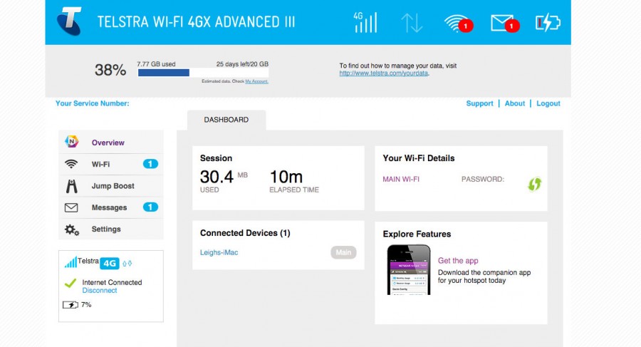The width and height of the screenshot is (641, 347).
Task: Click the Netgear Overview sidebar icon
Action: [71, 142]
